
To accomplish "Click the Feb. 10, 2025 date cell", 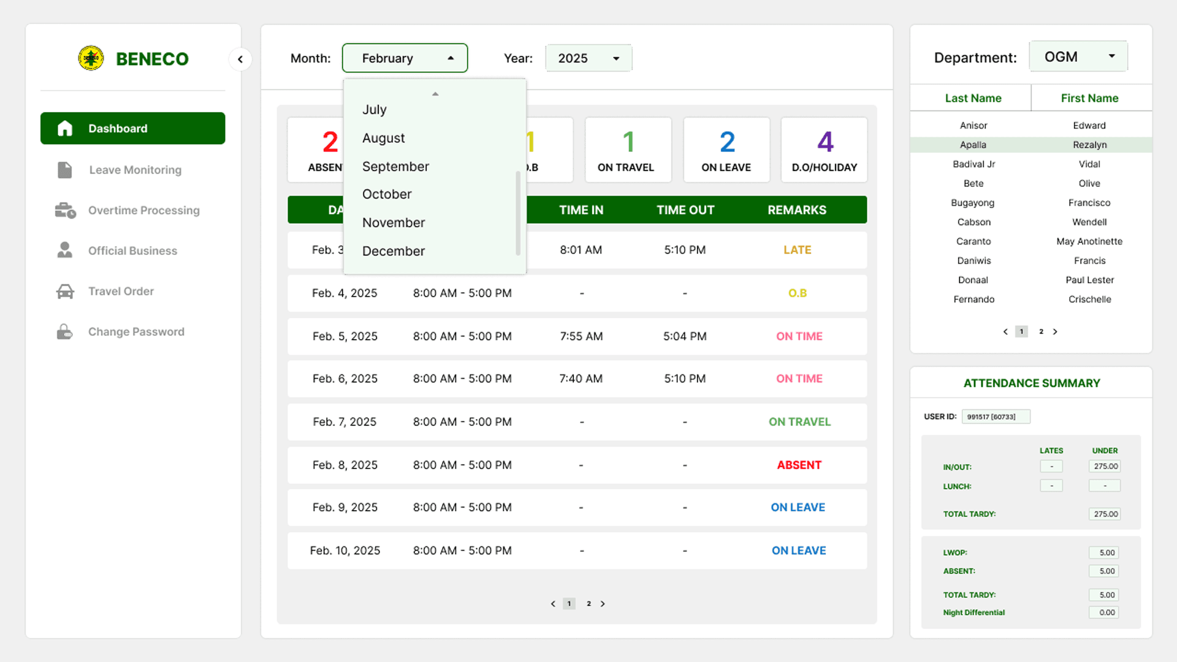I will click(345, 550).
